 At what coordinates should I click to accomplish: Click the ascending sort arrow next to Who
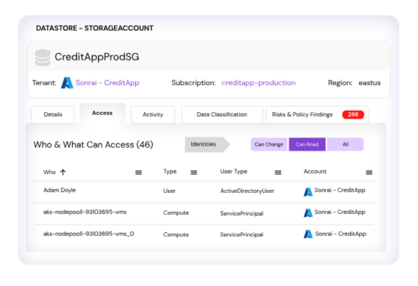63,172
